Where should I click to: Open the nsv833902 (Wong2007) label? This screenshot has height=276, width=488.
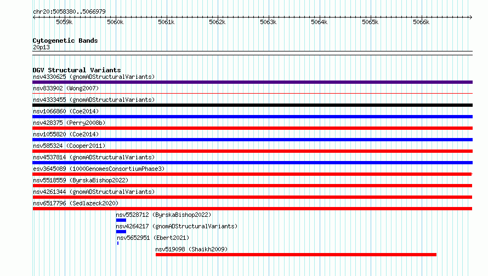pos(66,88)
